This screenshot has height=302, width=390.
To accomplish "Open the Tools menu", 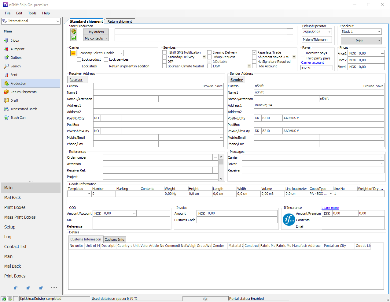I will click(x=32, y=13).
